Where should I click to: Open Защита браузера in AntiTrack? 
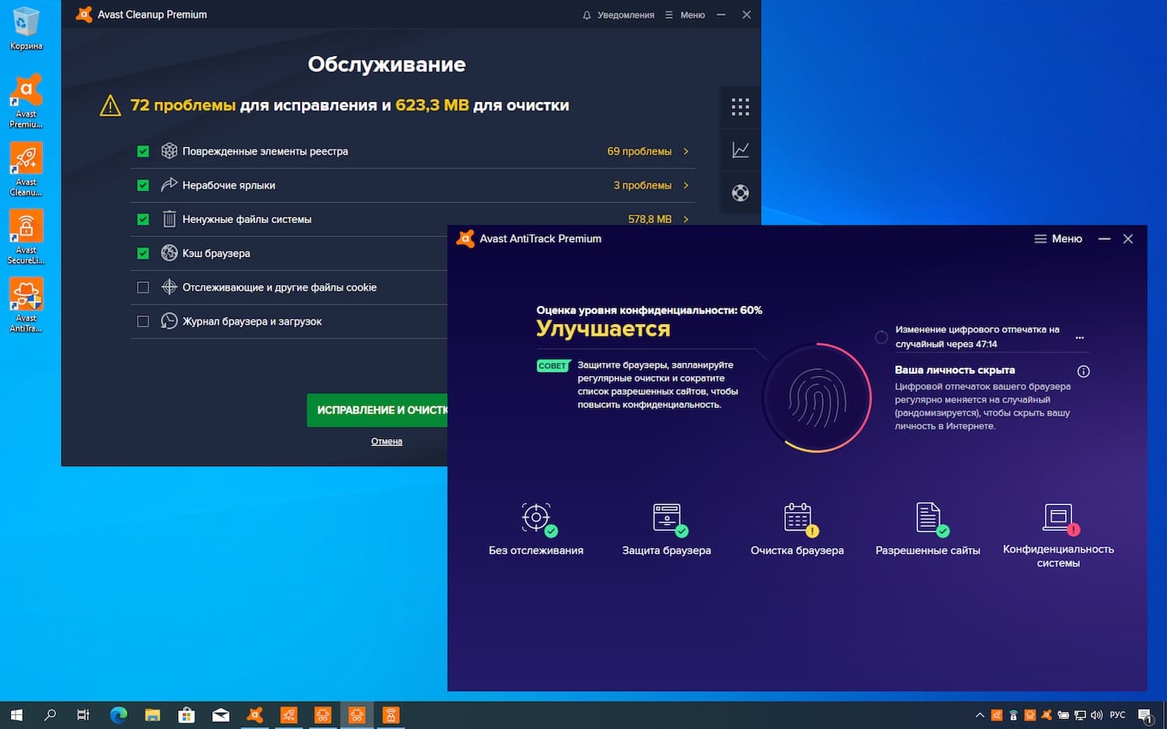pos(667,528)
